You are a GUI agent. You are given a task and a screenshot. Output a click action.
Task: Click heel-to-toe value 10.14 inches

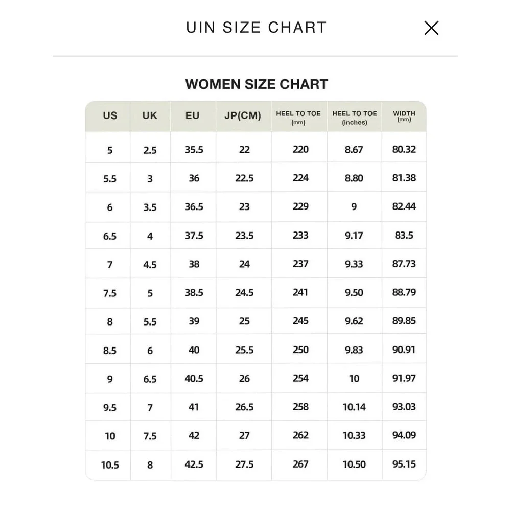pyautogui.click(x=354, y=407)
